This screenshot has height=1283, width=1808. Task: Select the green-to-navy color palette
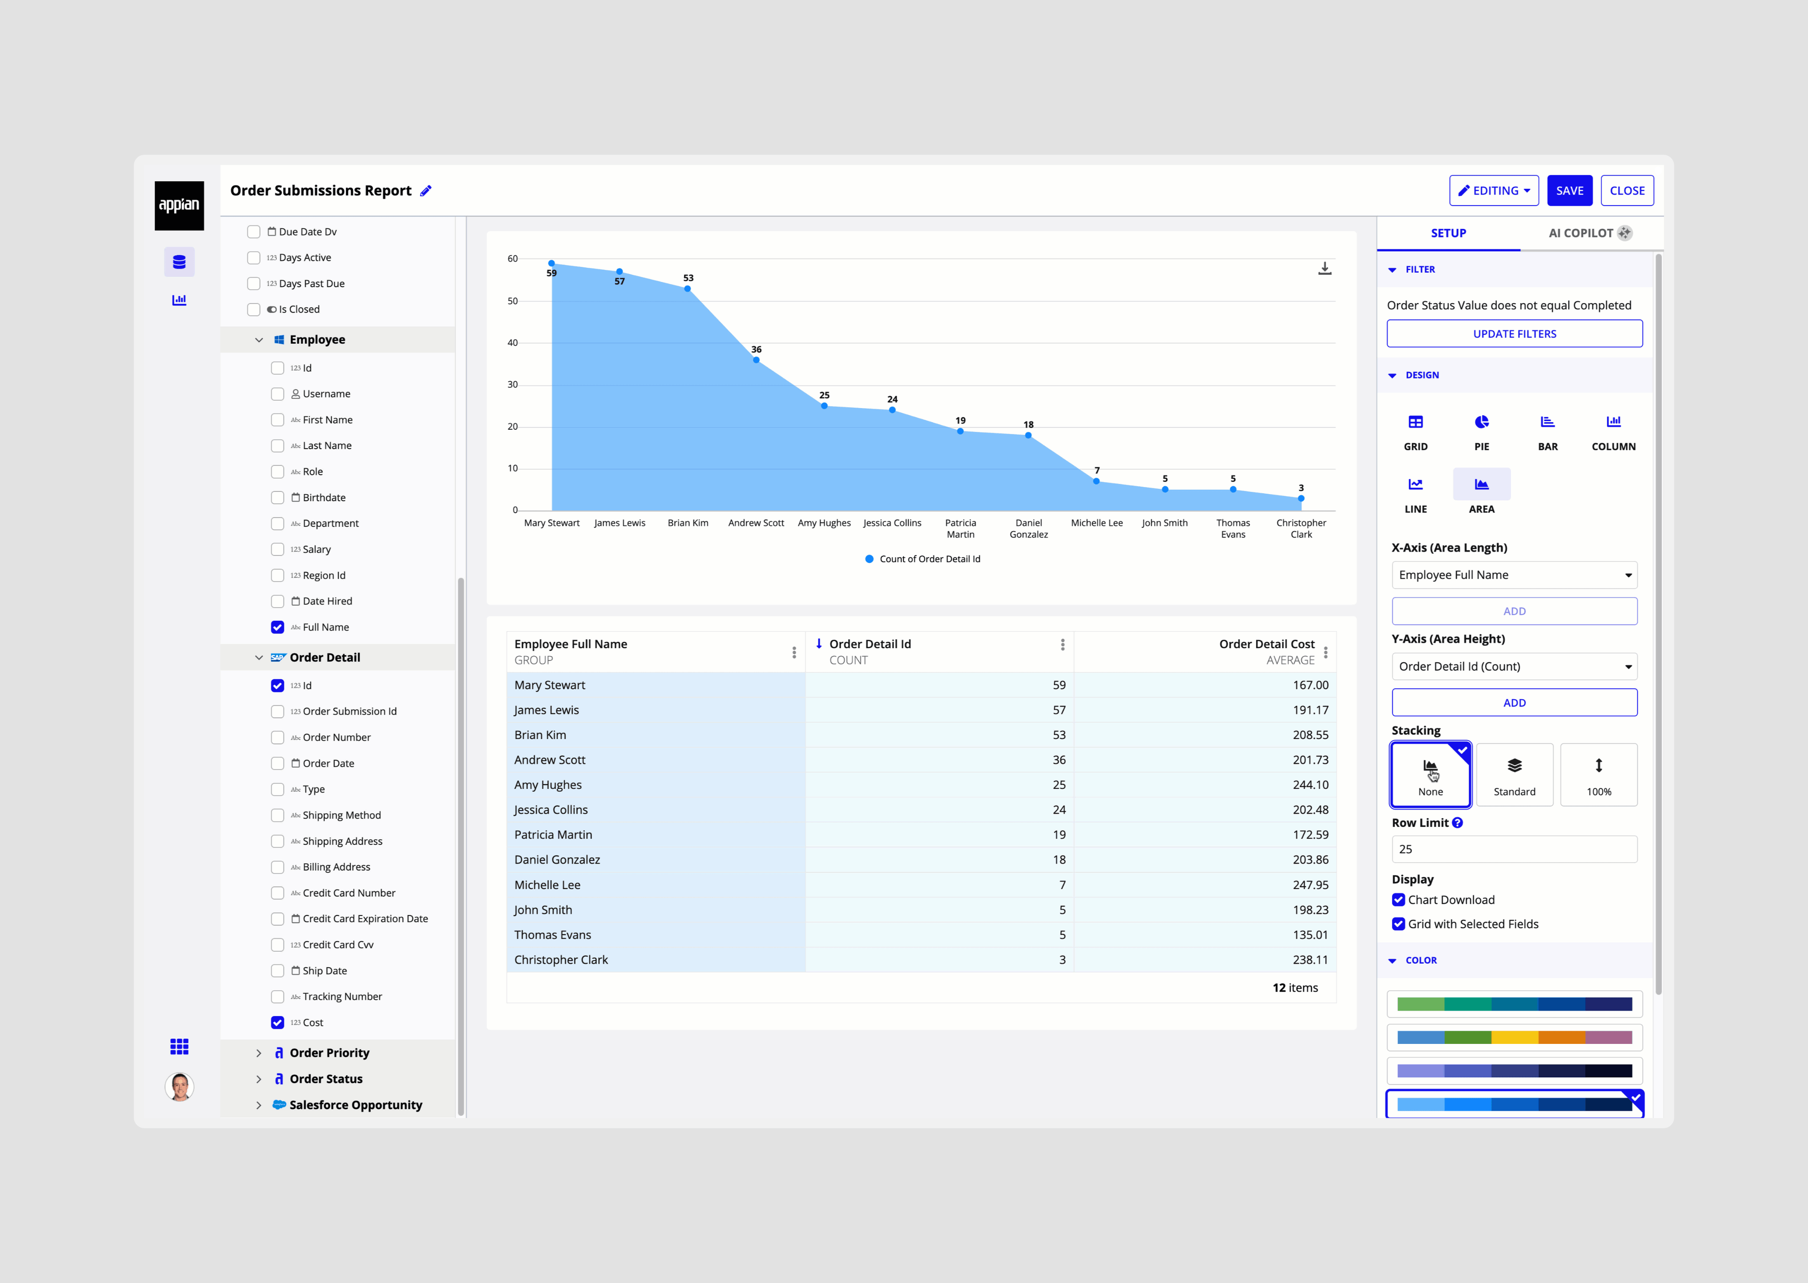click(1514, 1005)
